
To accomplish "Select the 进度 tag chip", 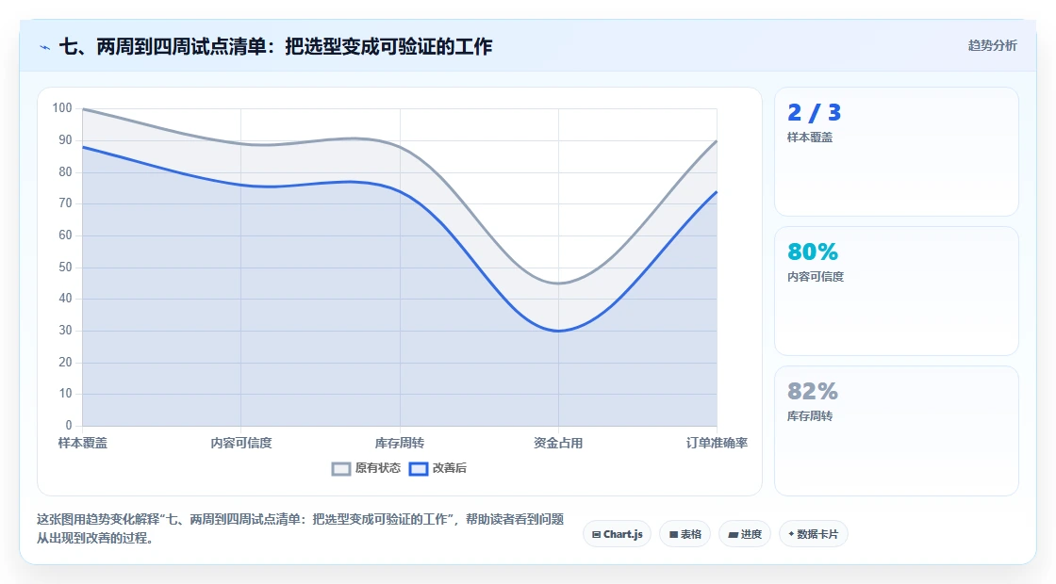I will [745, 534].
